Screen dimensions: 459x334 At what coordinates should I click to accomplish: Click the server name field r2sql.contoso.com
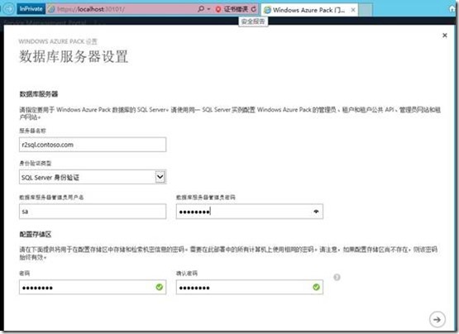[x=93, y=145]
